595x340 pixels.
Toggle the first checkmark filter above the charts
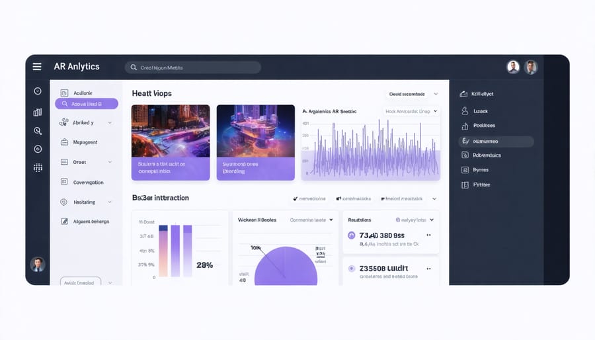(309, 198)
